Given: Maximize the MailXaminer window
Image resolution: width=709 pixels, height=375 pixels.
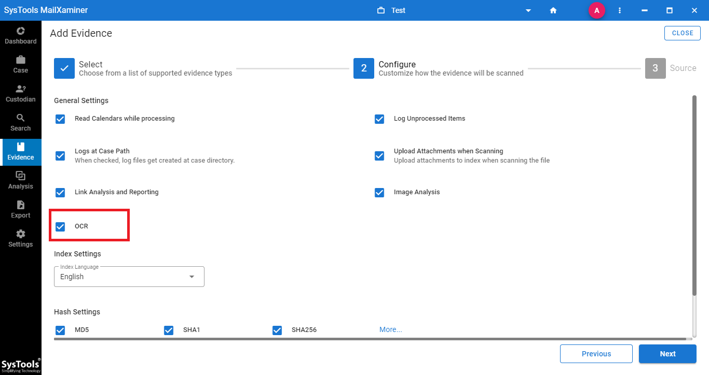Looking at the screenshot, I should (x=670, y=10).
